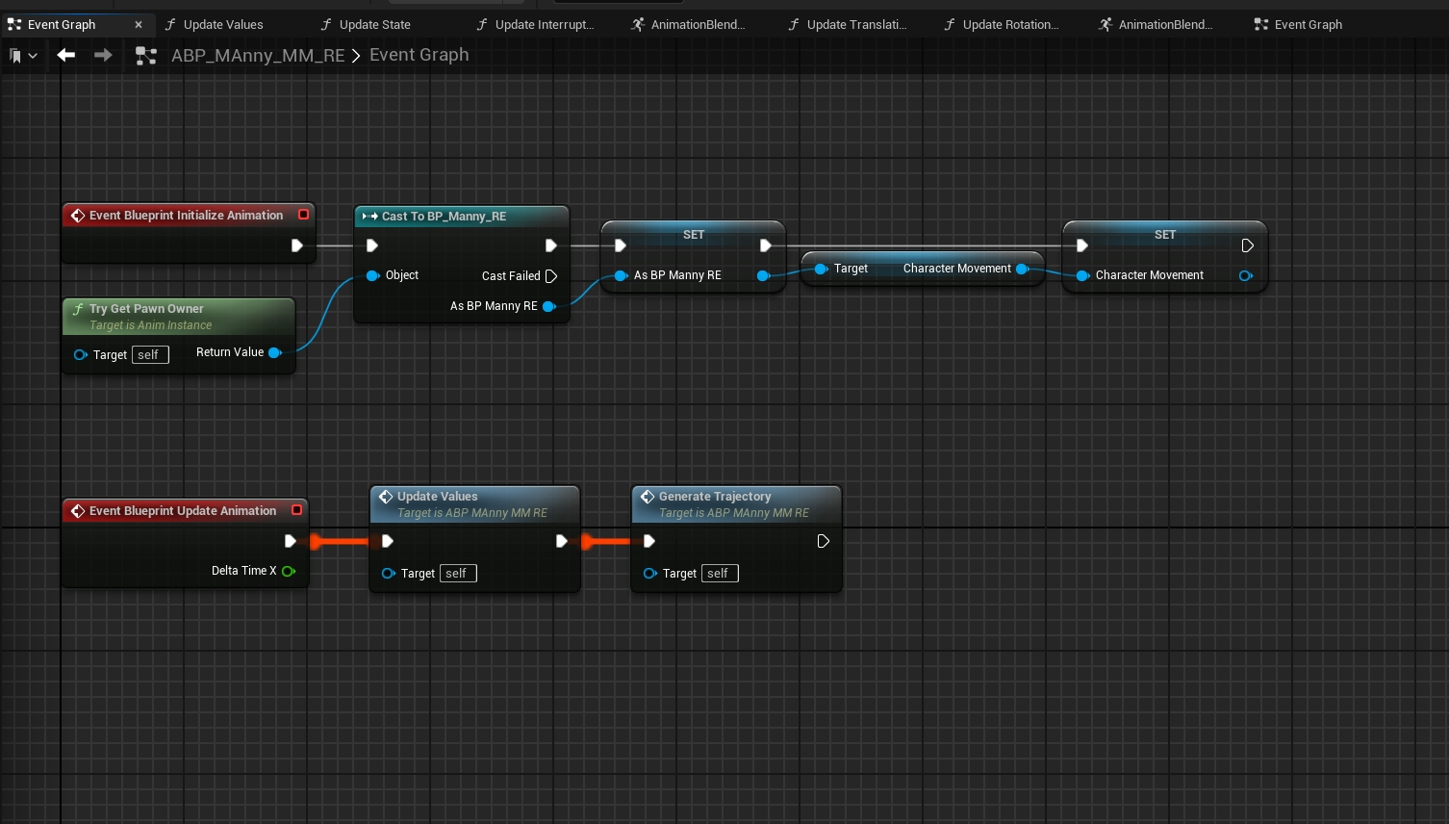Click the Target pin on the Character Movement getter
Viewport: 1449px width, 824px height.
click(821, 269)
